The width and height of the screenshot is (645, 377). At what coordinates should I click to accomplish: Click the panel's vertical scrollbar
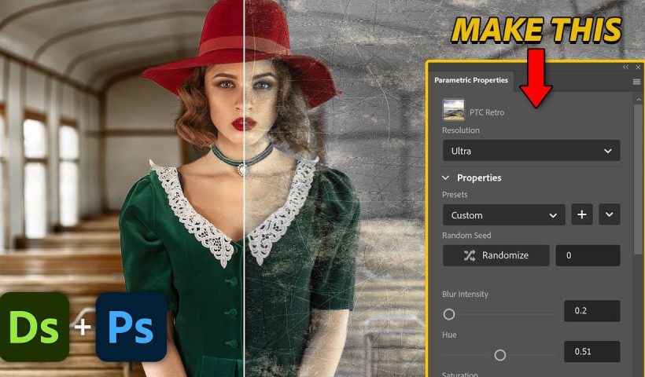(637, 196)
